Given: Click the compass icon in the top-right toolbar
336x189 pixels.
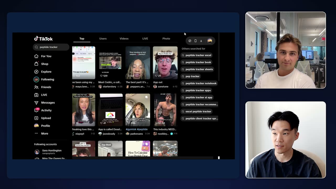Looking at the screenshot, I should click(x=190, y=41).
